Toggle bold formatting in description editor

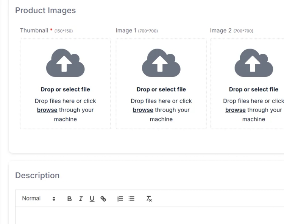point(69,199)
